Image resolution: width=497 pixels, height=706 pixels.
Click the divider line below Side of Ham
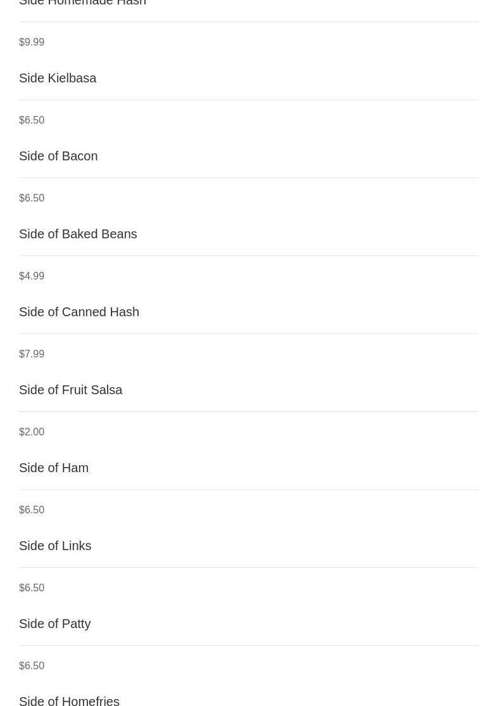coord(248,489)
